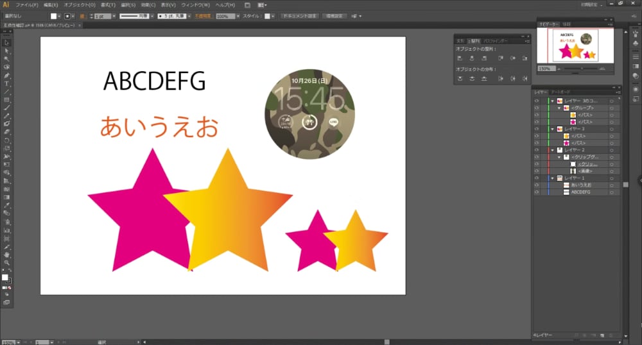Select the Pen tool

coord(7,75)
